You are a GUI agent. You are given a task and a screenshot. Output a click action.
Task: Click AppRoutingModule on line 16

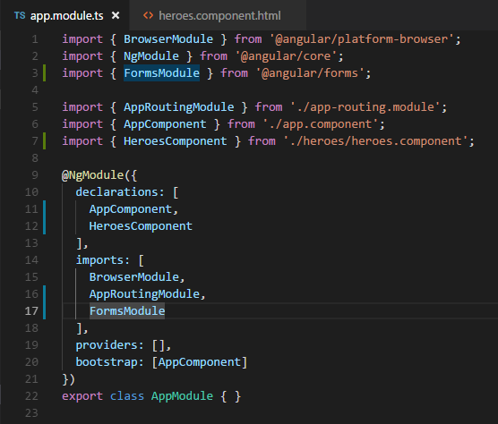pyautogui.click(x=144, y=294)
